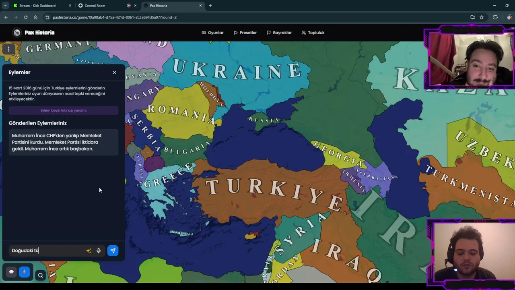Click UKRAINE on the map
The image size is (515, 290).
pos(237,69)
